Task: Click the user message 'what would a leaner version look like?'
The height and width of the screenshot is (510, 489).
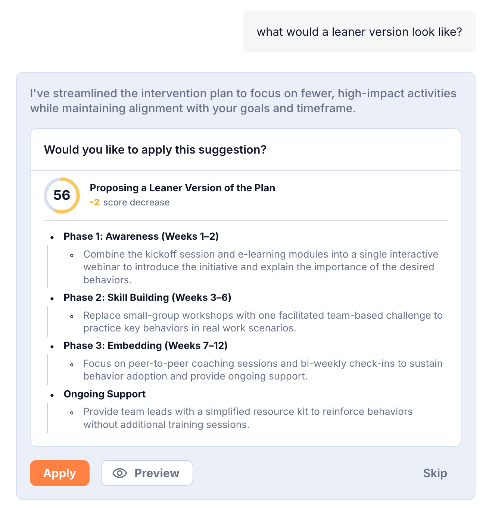Action: (359, 32)
